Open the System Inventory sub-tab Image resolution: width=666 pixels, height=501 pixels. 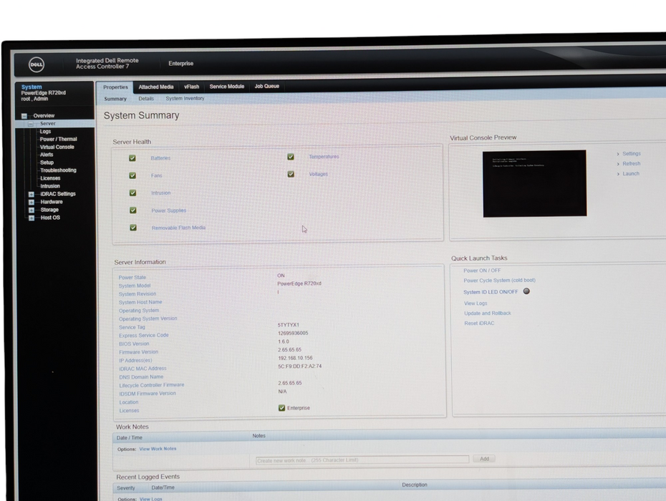pyautogui.click(x=185, y=99)
